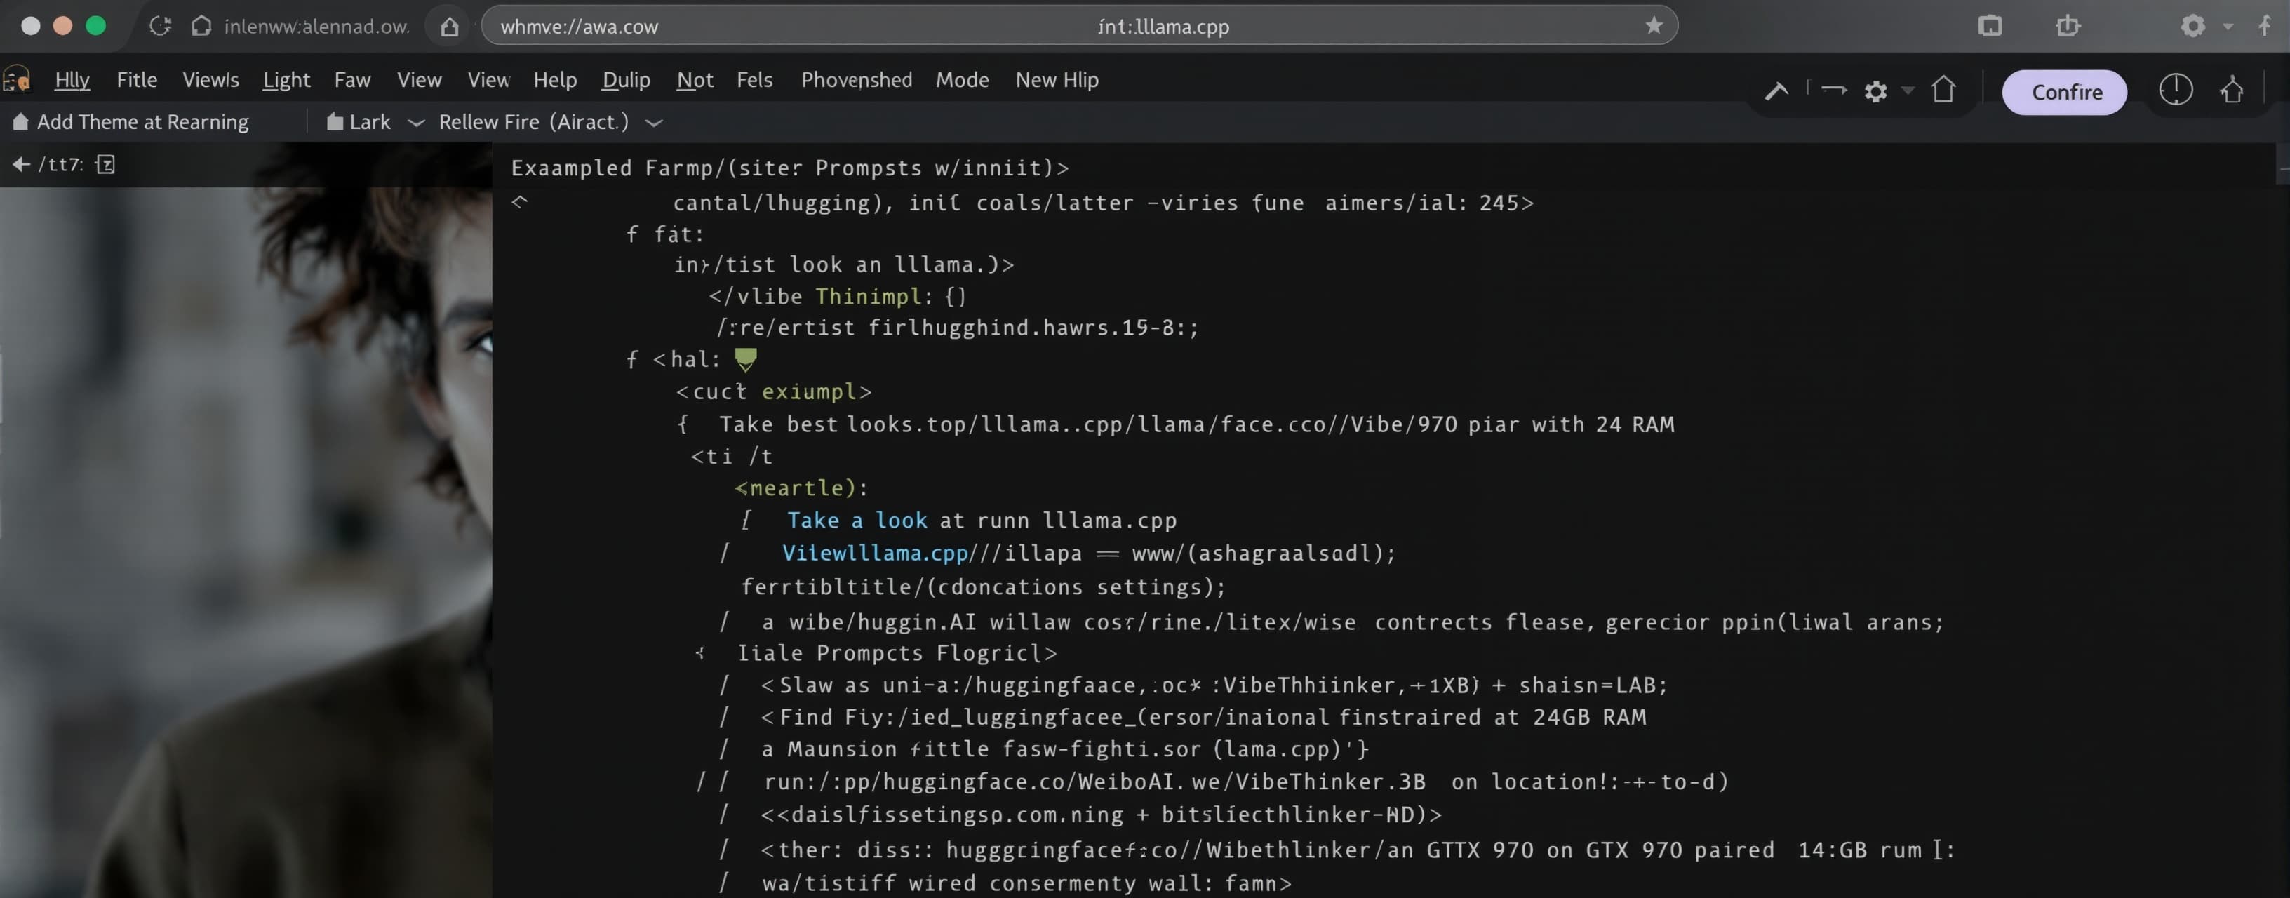Bookmark page with the star icon
2290x898 pixels.
click(1654, 26)
